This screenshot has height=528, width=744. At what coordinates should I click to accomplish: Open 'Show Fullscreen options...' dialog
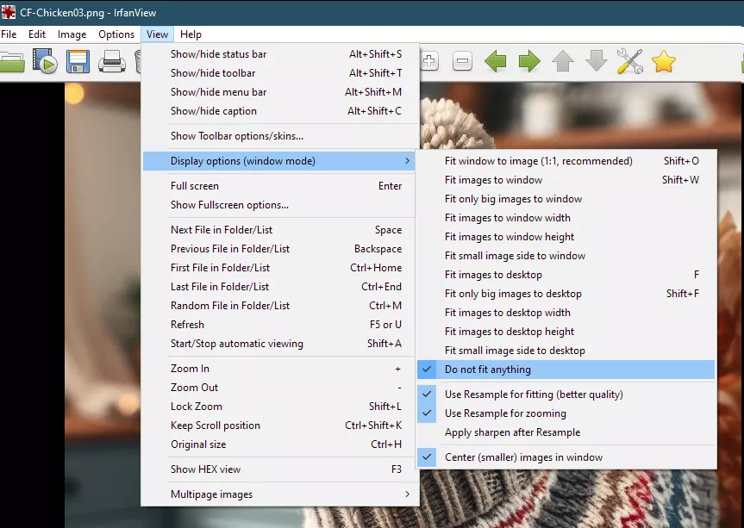point(229,205)
